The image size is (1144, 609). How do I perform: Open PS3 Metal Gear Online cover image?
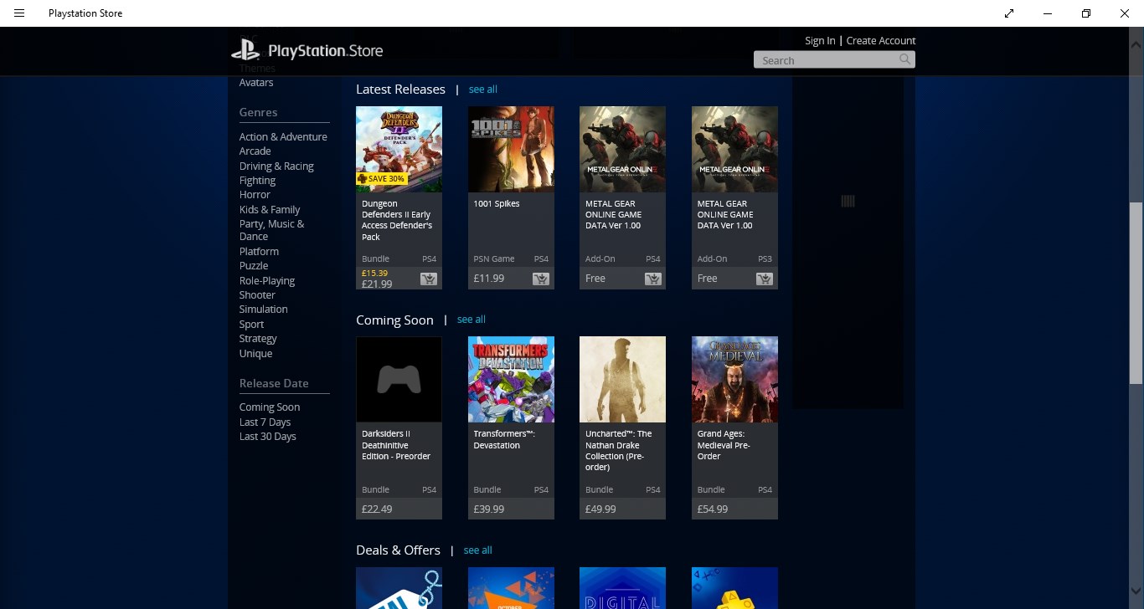click(734, 149)
